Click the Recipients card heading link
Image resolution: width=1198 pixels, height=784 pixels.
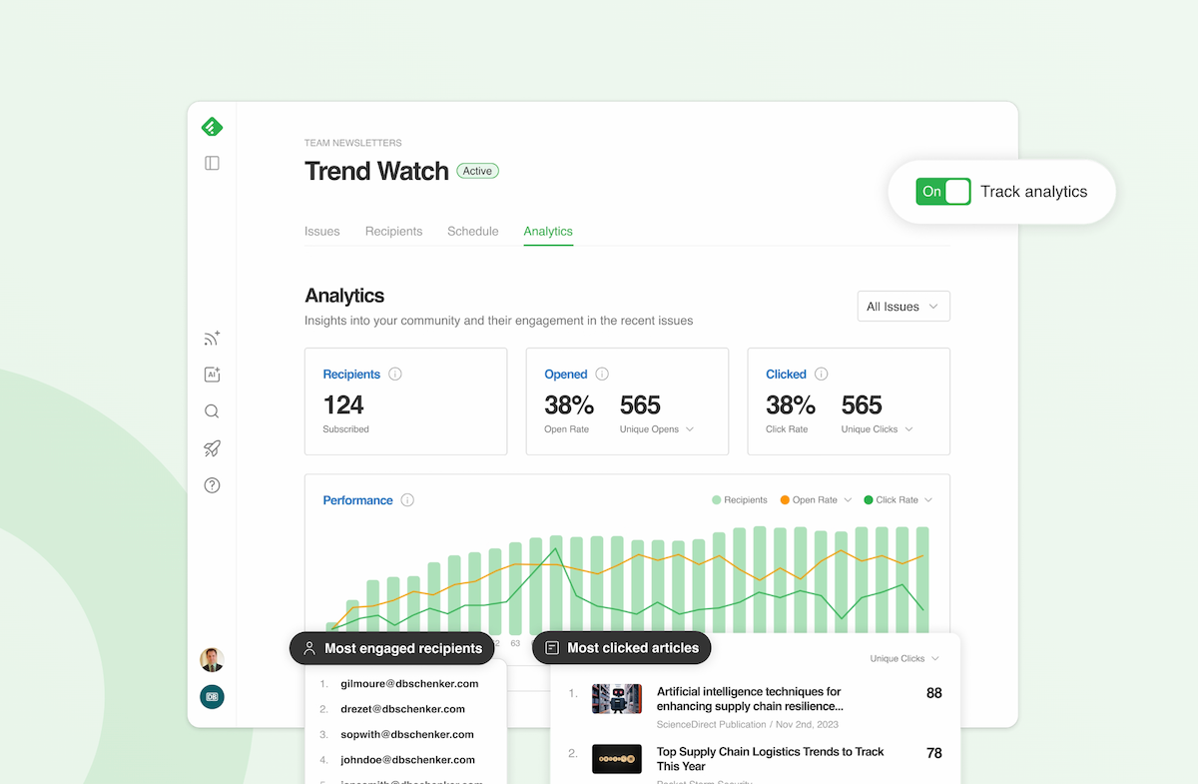(351, 375)
